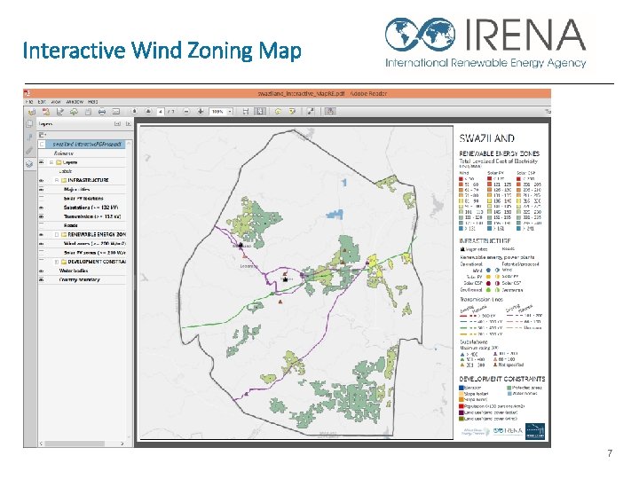The image size is (639, 479).
Task: Click the SWAZILAND legend title
Action: tap(486, 138)
